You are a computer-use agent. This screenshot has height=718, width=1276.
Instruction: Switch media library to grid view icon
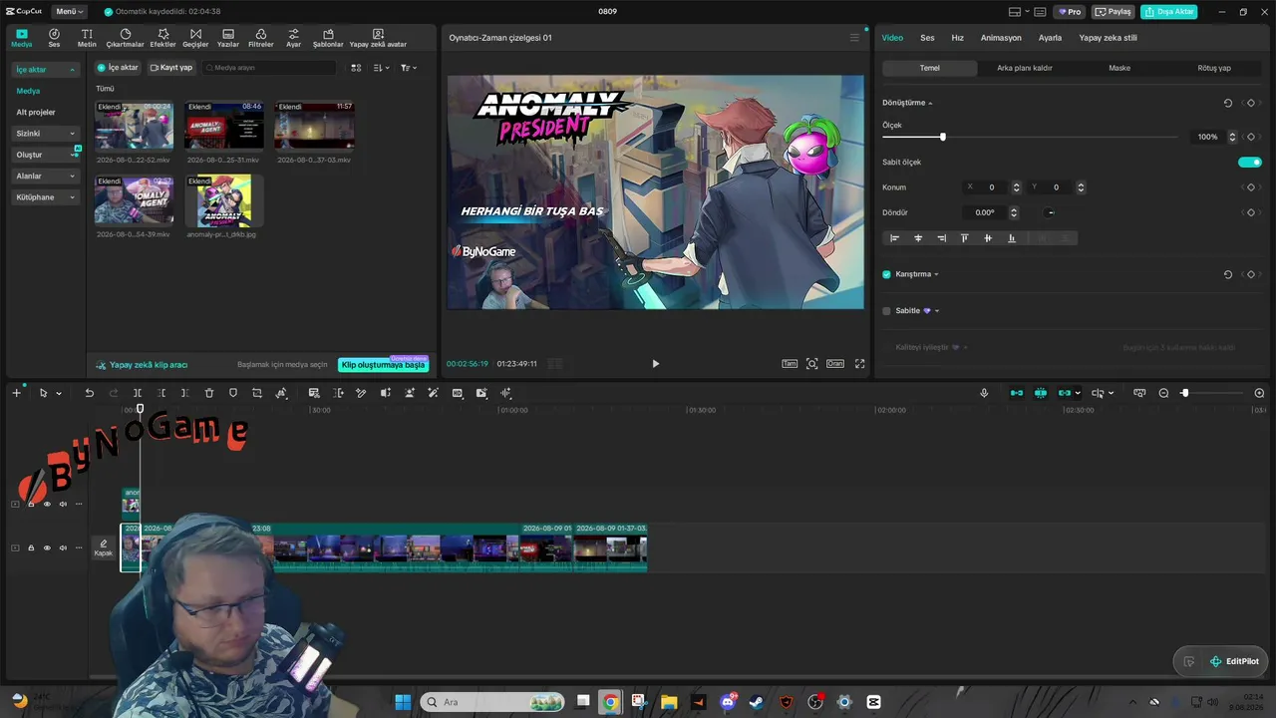point(356,68)
